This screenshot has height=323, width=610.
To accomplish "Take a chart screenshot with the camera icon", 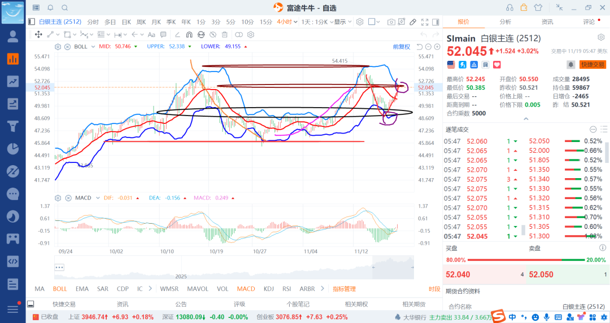I will click(391, 22).
